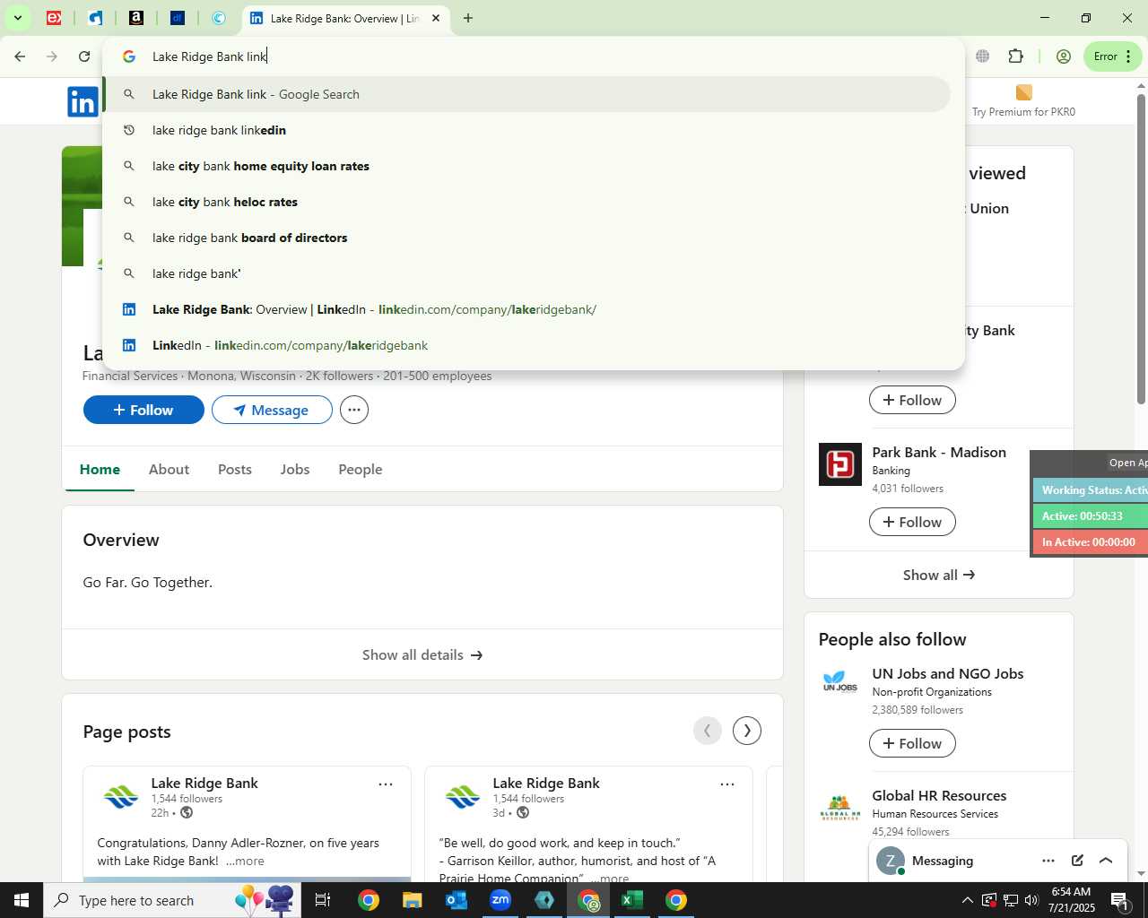1148x918 pixels.
Task: Show hidden system tray icons
Action: (x=967, y=900)
